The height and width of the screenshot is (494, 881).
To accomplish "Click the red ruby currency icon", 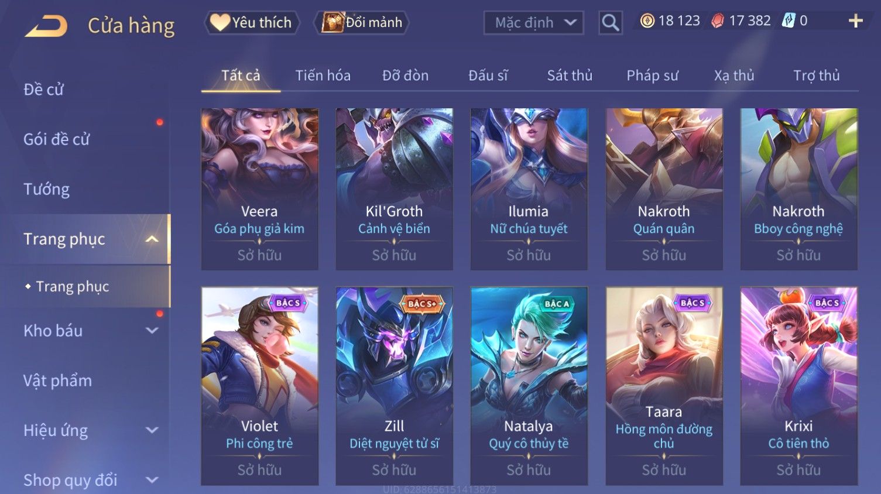I will coord(718,21).
